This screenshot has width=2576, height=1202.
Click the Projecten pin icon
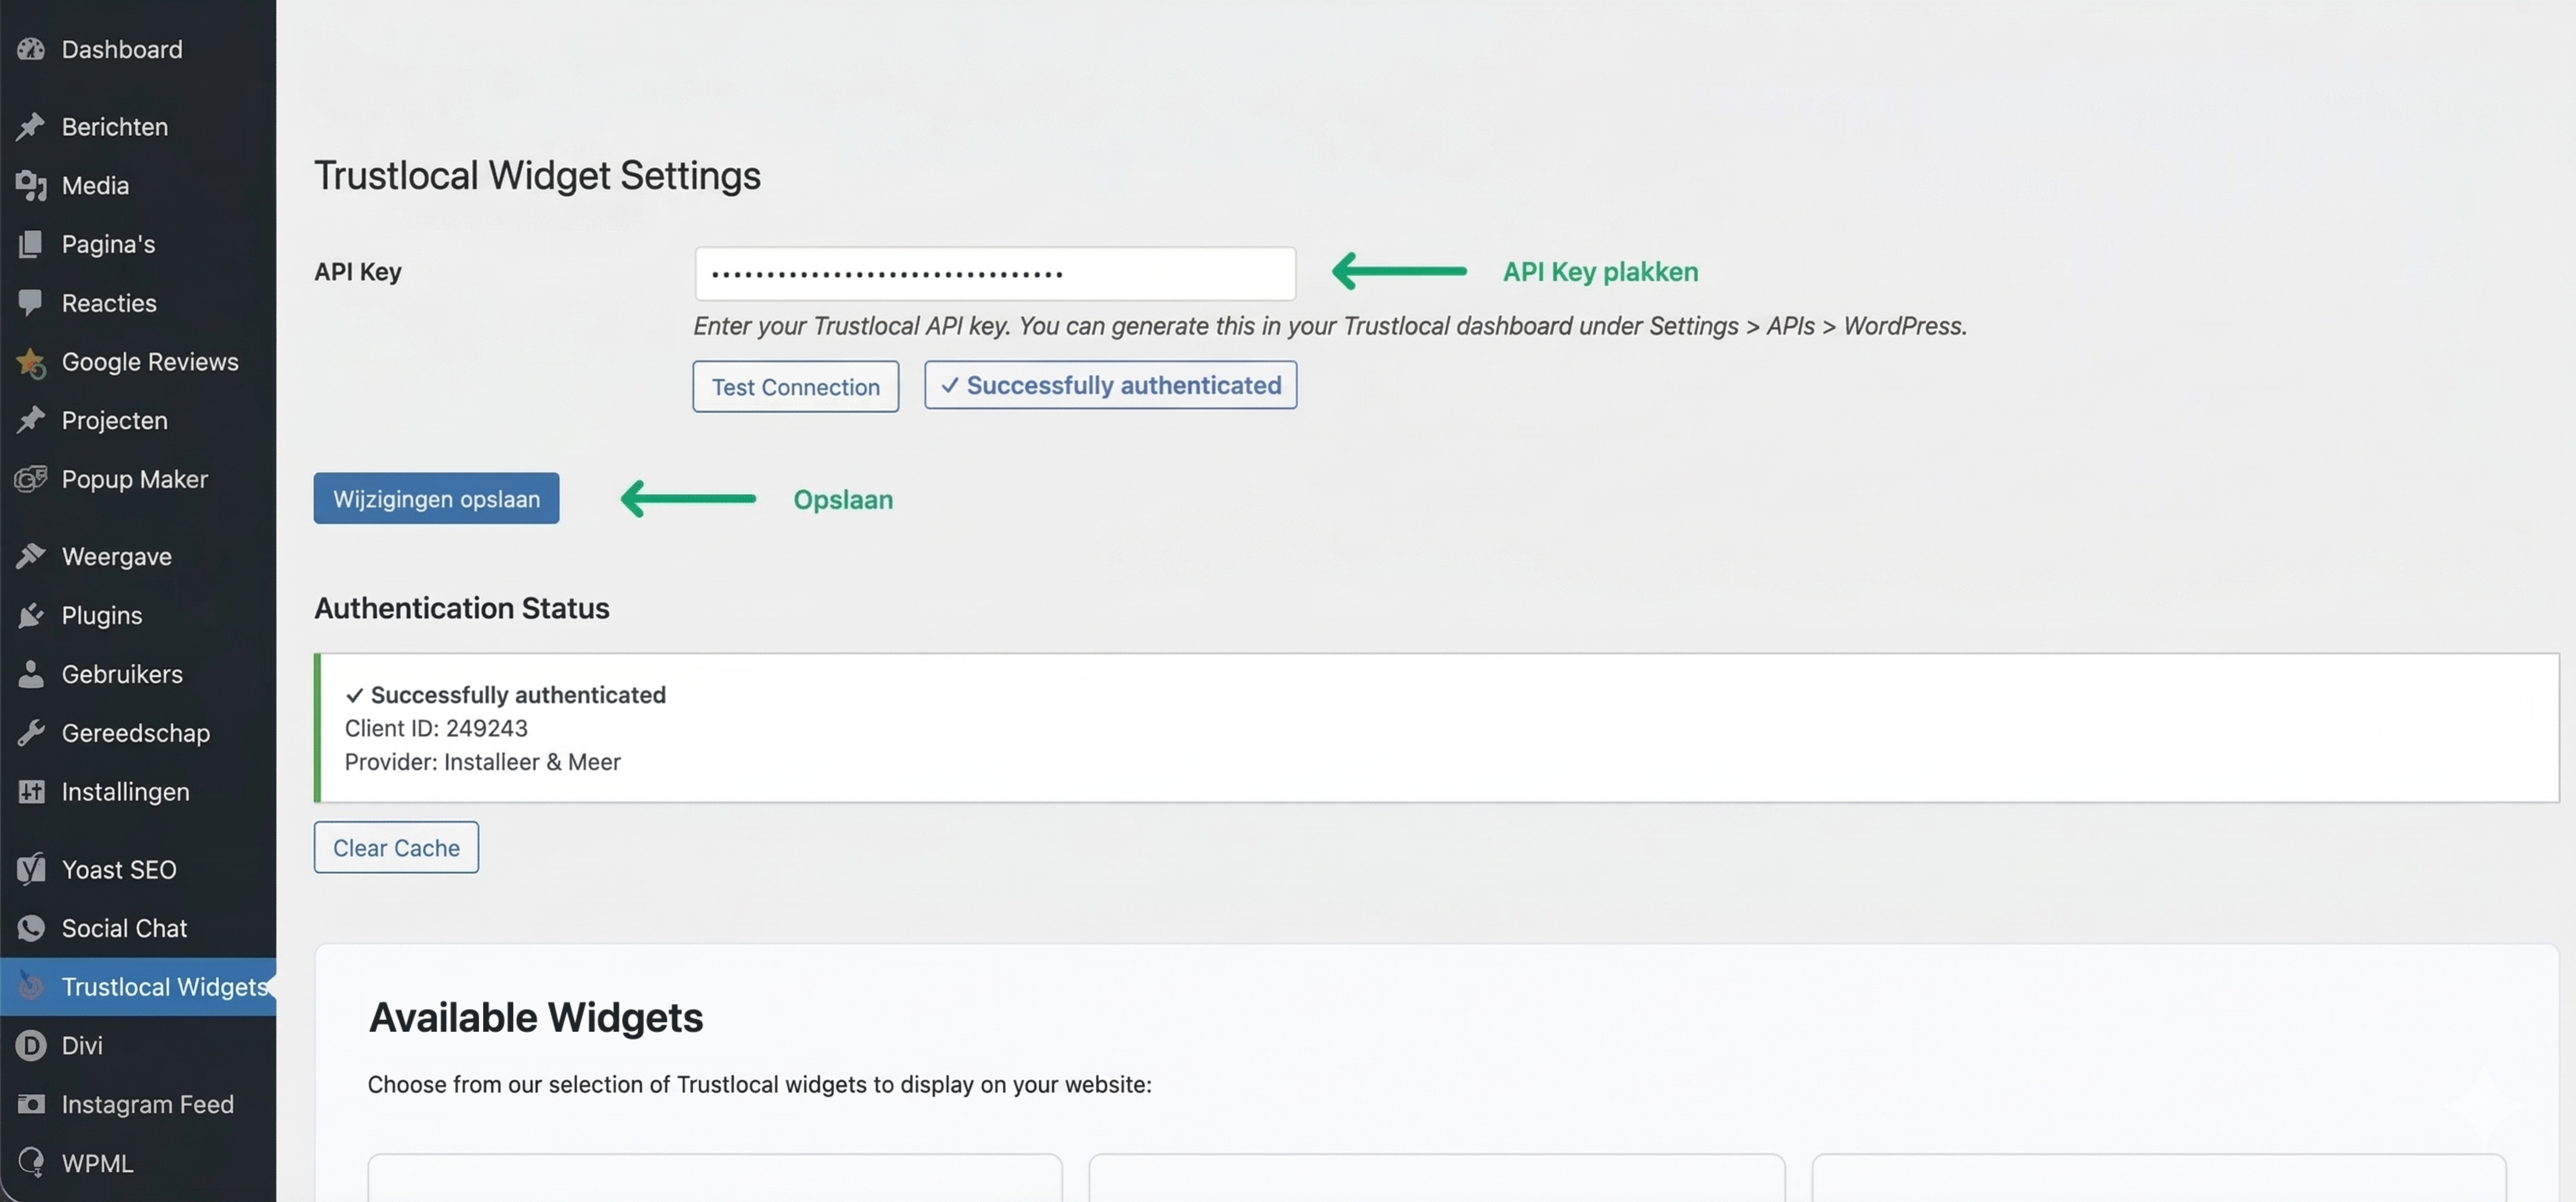(31, 420)
